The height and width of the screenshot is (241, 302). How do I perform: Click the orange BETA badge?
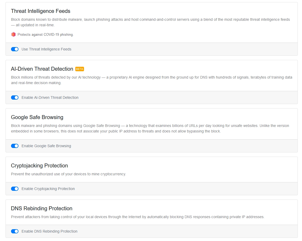[x=80, y=69]
